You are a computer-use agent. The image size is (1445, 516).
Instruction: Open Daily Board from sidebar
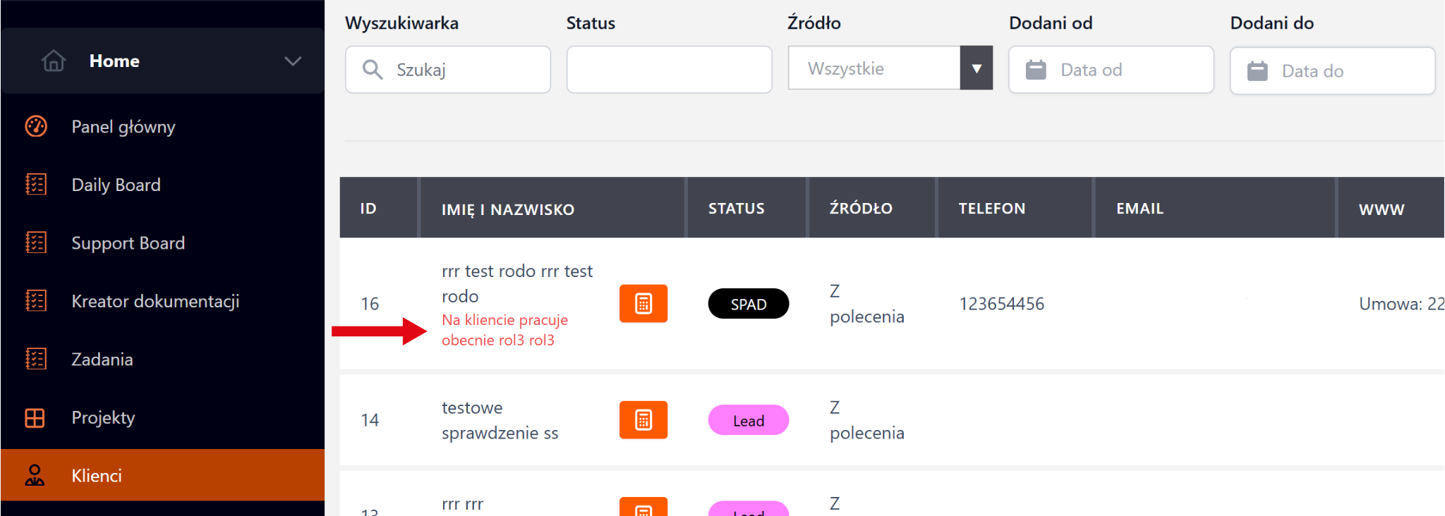(116, 185)
